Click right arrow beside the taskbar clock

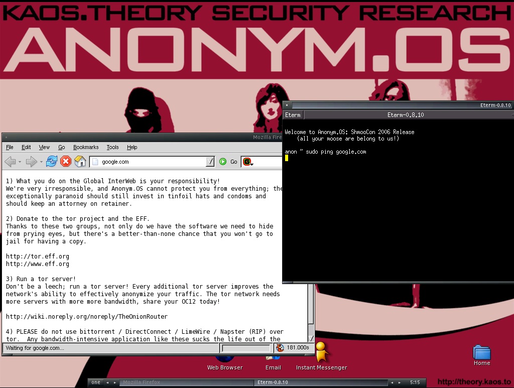click(399, 382)
